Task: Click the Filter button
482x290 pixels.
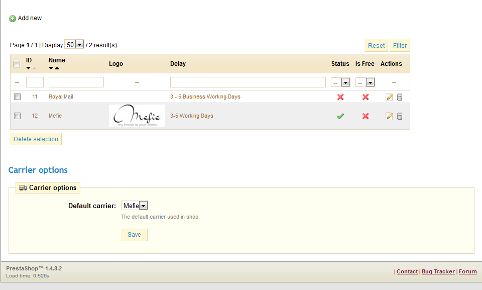Action: (400, 46)
